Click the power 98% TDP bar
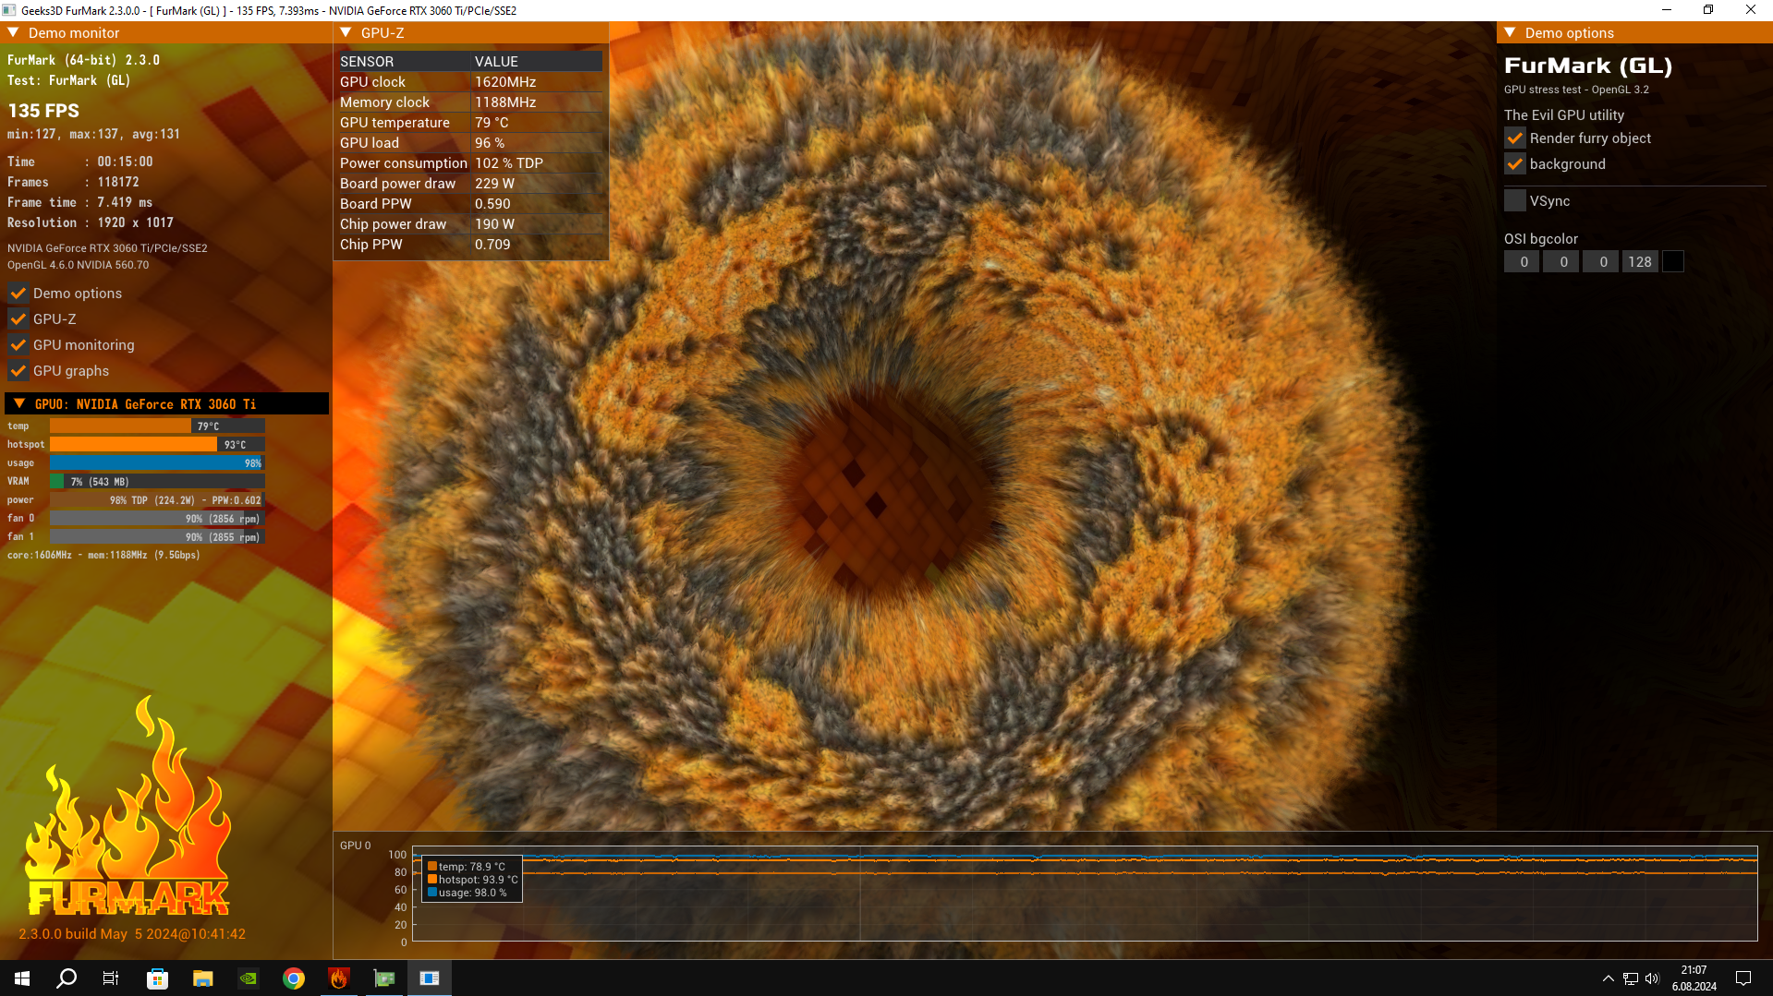 click(x=157, y=500)
